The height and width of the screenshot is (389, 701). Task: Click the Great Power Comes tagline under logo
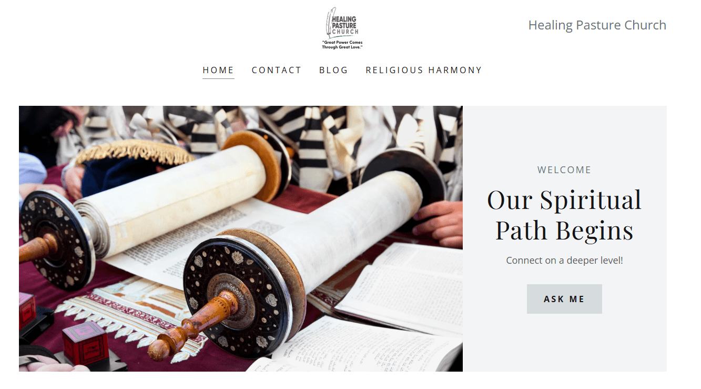(x=342, y=45)
